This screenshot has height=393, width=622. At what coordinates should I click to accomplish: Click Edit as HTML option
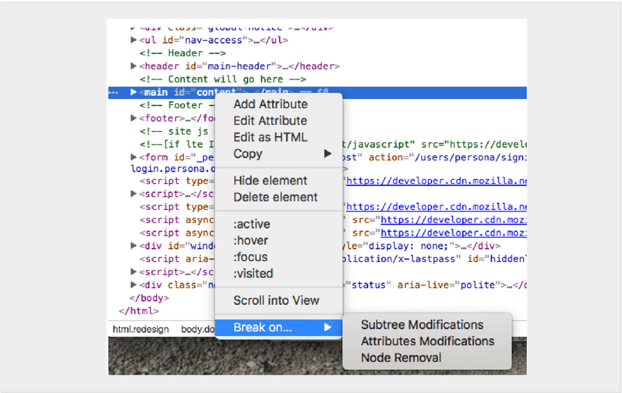270,137
